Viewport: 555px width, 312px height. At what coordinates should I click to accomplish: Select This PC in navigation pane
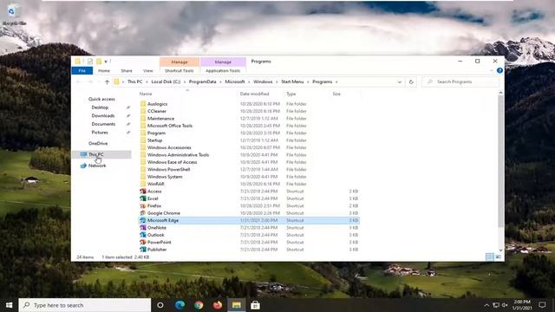(x=101, y=154)
